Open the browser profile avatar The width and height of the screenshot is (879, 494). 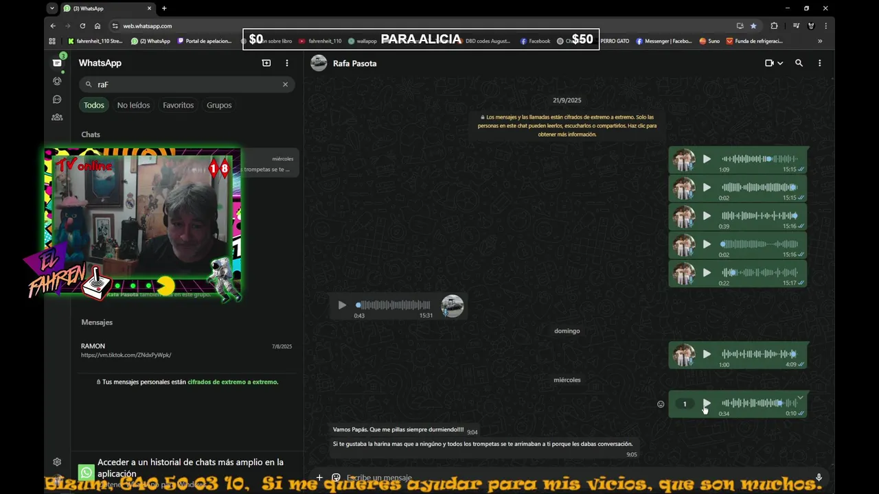(811, 26)
